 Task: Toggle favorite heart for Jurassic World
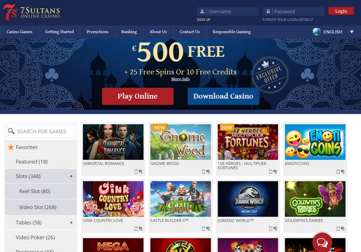point(275,229)
